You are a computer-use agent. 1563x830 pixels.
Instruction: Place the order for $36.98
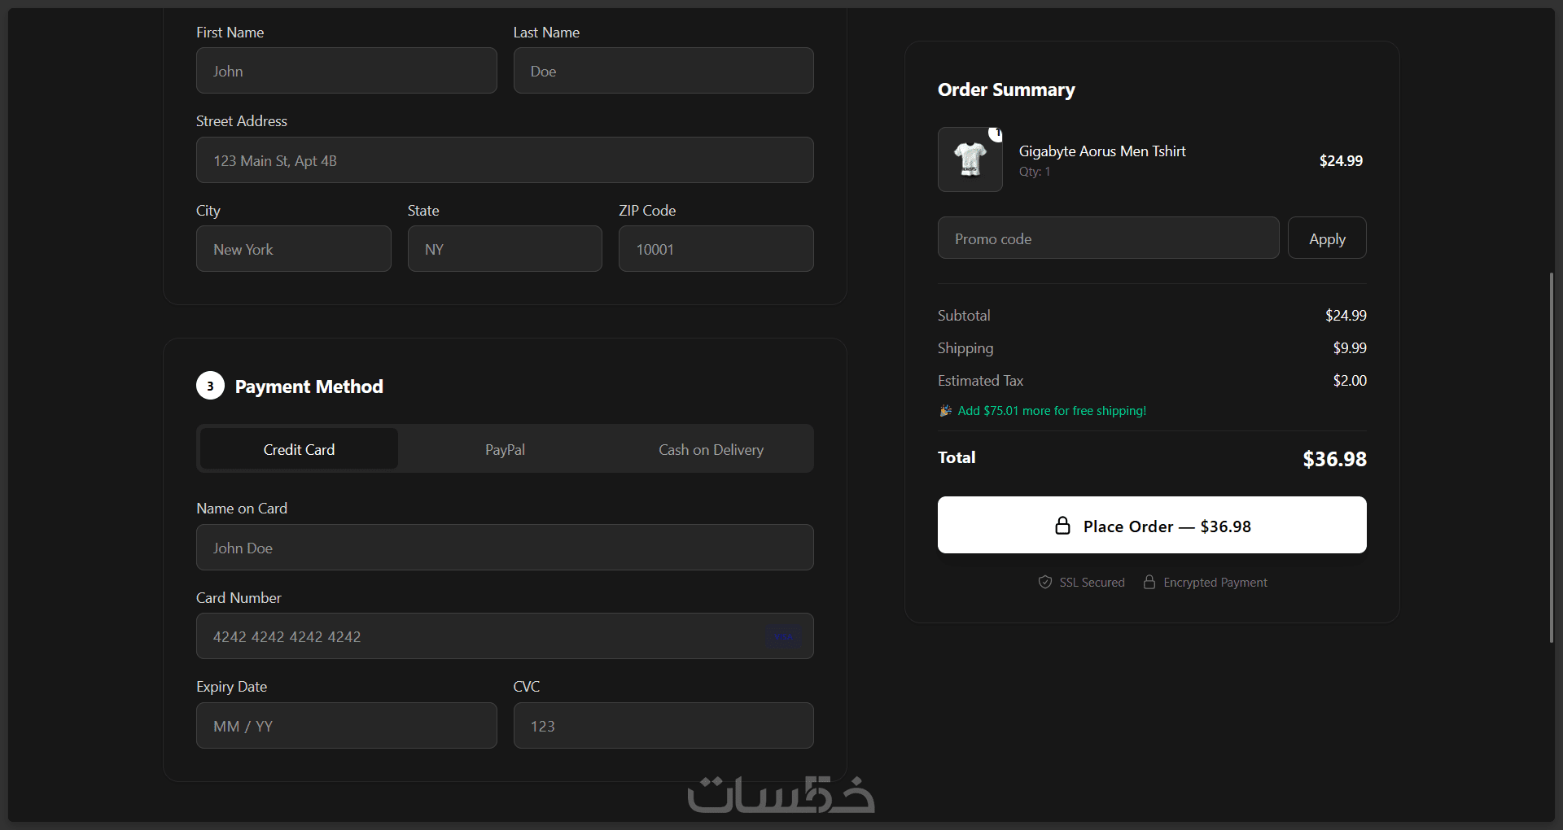(x=1152, y=525)
